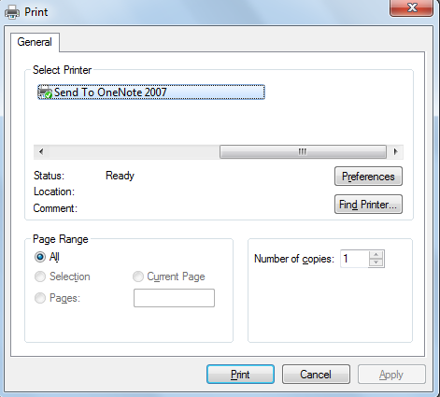Screen dimensions: 440x397
Task: Click the right arrow of the printer list scrollbar
Action: (x=395, y=152)
